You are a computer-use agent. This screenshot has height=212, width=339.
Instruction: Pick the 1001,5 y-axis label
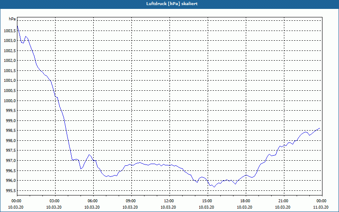click(x=10, y=71)
